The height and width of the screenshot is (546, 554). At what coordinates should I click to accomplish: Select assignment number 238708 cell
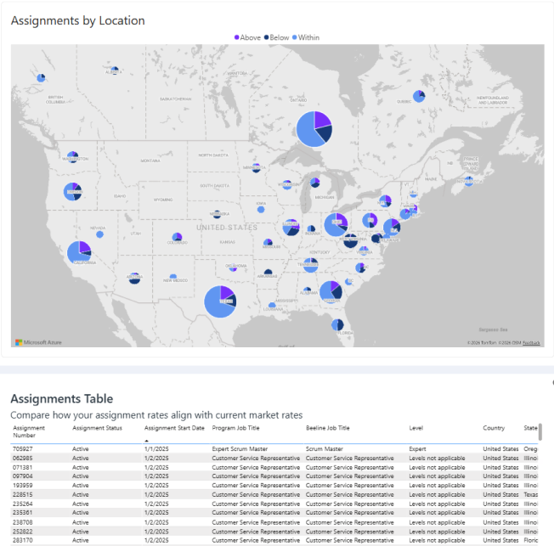pyautogui.click(x=23, y=522)
